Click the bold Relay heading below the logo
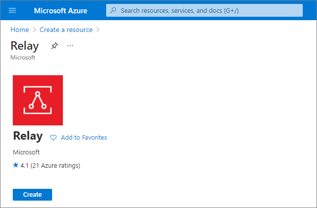The width and height of the screenshot is (317, 208). click(x=28, y=136)
